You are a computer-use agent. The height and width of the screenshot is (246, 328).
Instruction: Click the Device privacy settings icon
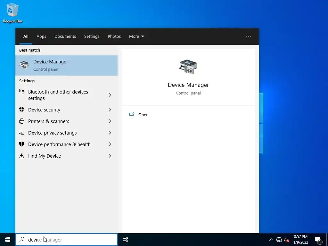[22, 133]
